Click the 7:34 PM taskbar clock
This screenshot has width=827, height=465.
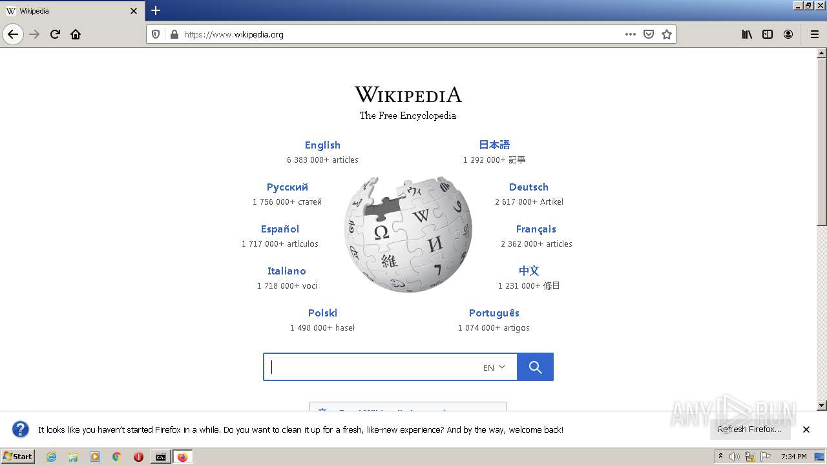tap(793, 457)
